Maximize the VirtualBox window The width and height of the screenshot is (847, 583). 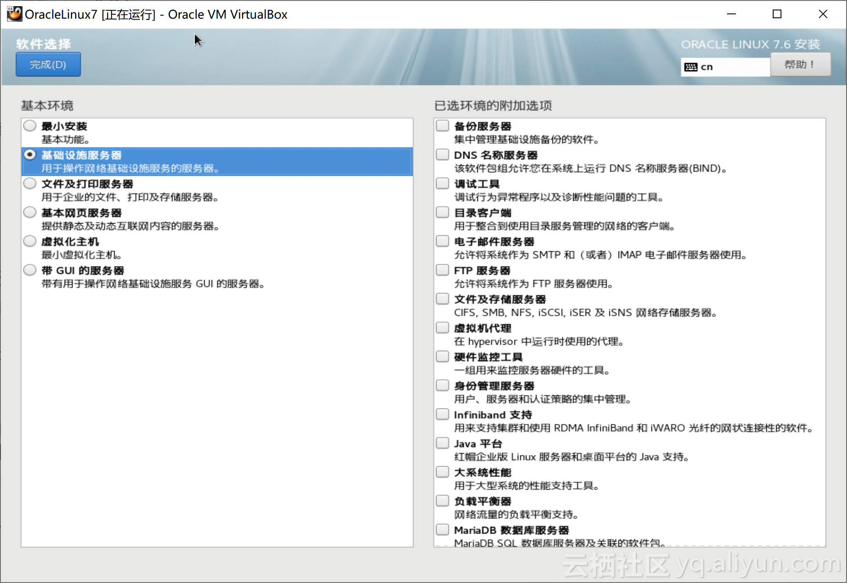click(777, 14)
